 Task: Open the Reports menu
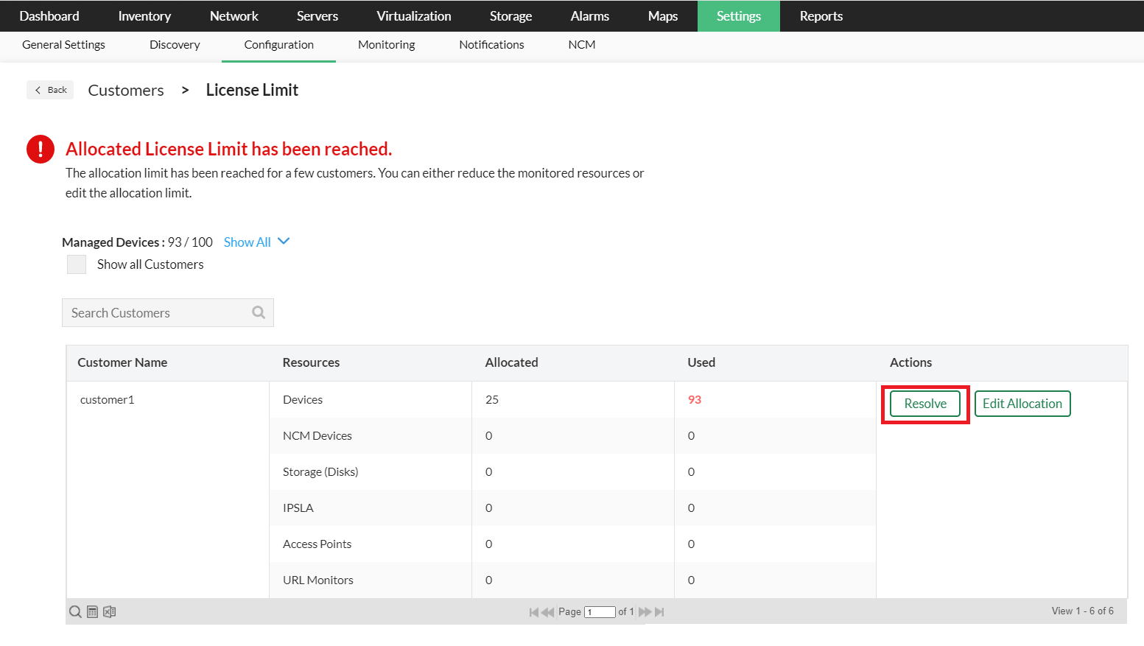pos(821,16)
